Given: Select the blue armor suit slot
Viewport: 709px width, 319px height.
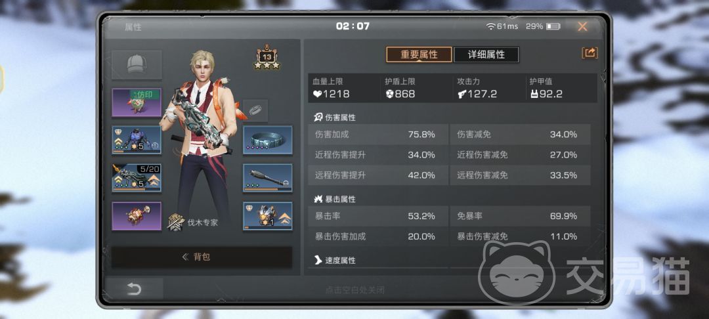Looking at the screenshot, I should tap(137, 140).
